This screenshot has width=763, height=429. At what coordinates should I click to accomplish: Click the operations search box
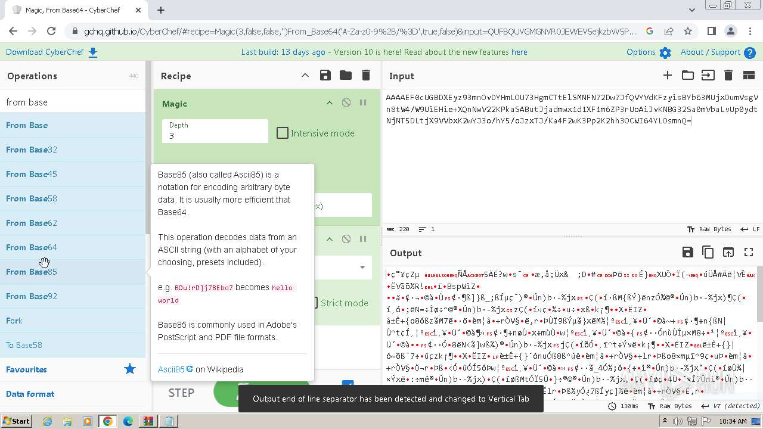pyautogui.click(x=73, y=102)
